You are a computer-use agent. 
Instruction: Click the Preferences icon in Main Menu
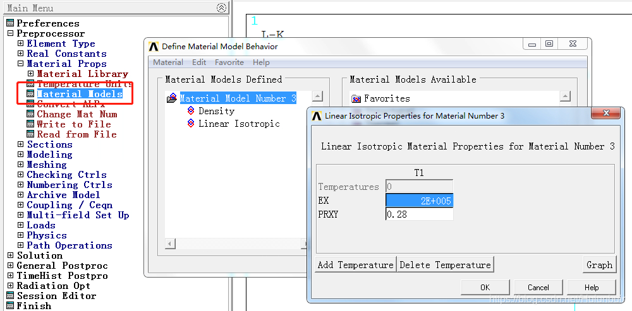[x=10, y=23]
